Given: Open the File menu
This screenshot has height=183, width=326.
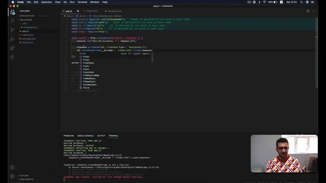Looking at the screenshot, I should point(29,2).
